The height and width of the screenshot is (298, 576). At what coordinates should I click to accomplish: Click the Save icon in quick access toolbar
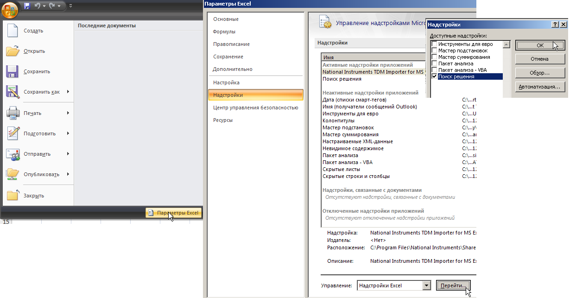27,6
